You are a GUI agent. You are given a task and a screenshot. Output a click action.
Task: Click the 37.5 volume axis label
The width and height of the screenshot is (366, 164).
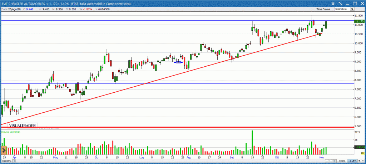[x=357, y=132]
